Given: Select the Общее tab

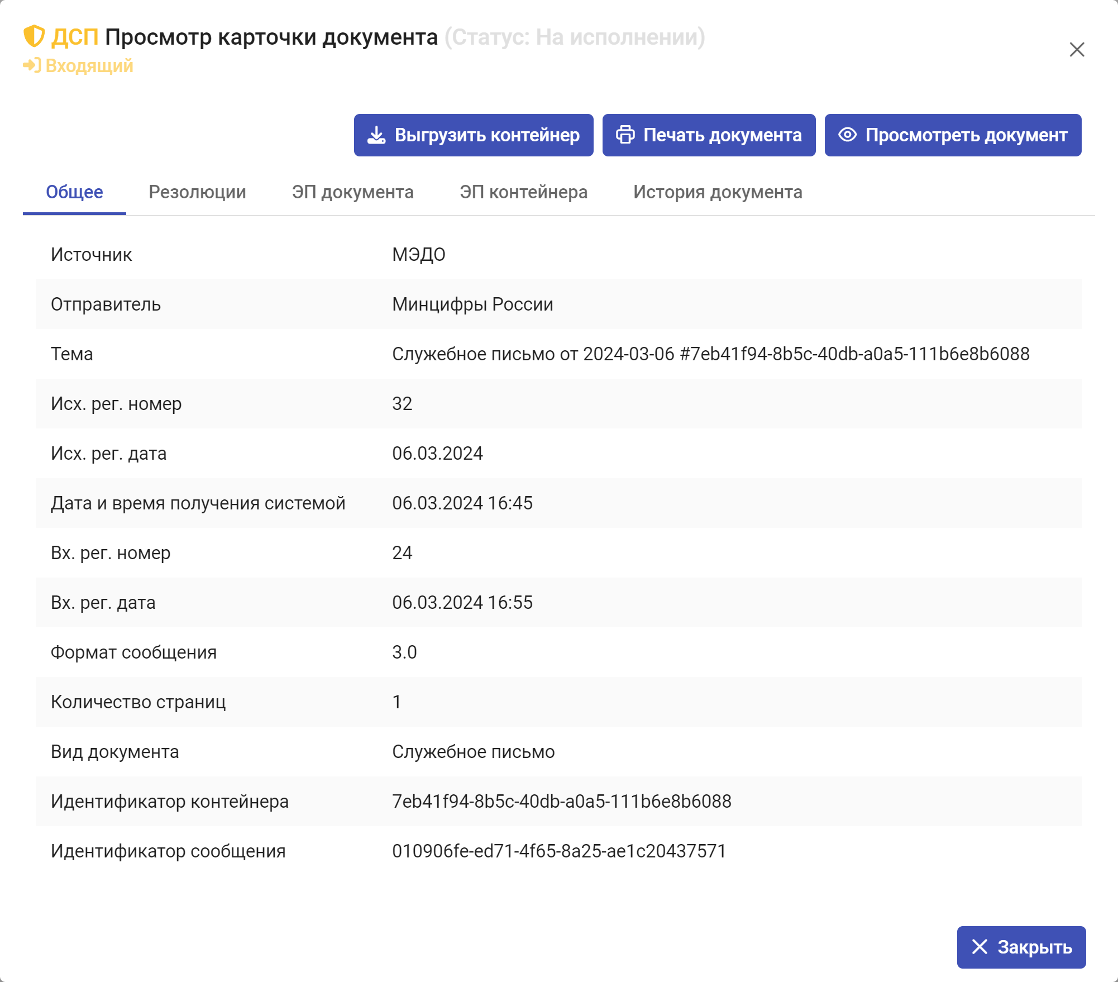Looking at the screenshot, I should click(x=74, y=192).
